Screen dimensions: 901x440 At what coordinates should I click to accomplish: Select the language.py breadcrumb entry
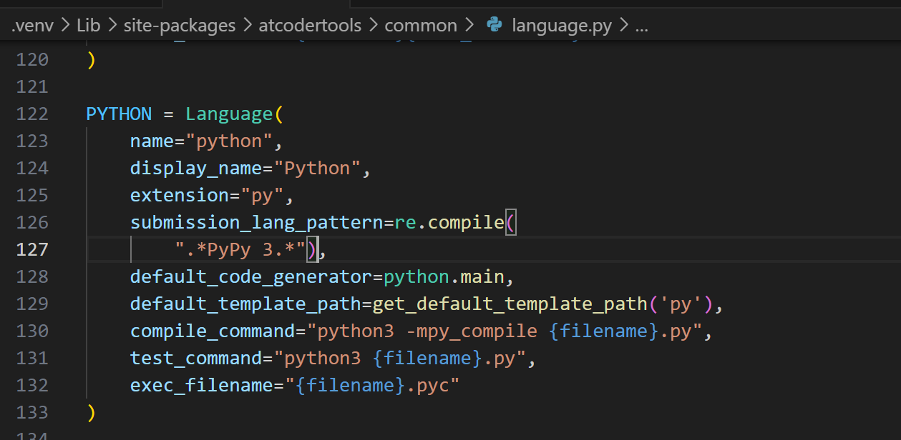pos(561,25)
